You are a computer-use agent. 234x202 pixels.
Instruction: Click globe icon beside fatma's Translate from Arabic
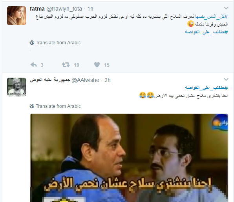tap(32, 43)
